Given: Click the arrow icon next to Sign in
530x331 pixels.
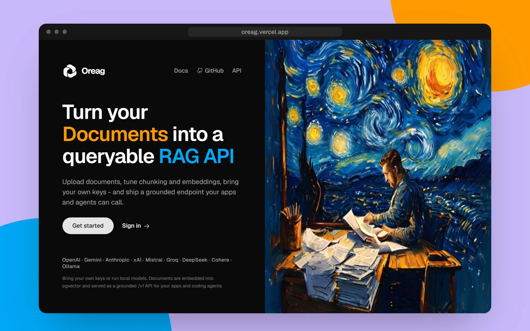Looking at the screenshot, I should click(147, 226).
